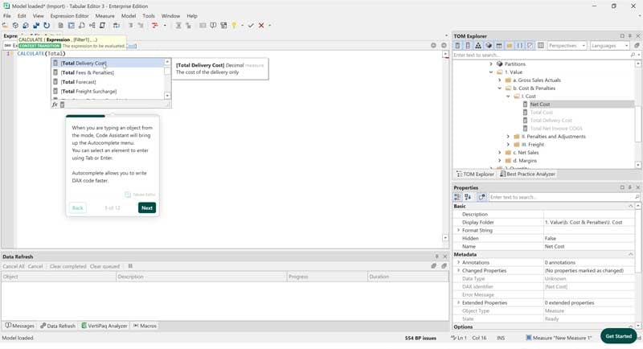Toggle show columns in TOM Explorer toolbar
The height and width of the screenshot is (349, 643).
tap(468, 46)
